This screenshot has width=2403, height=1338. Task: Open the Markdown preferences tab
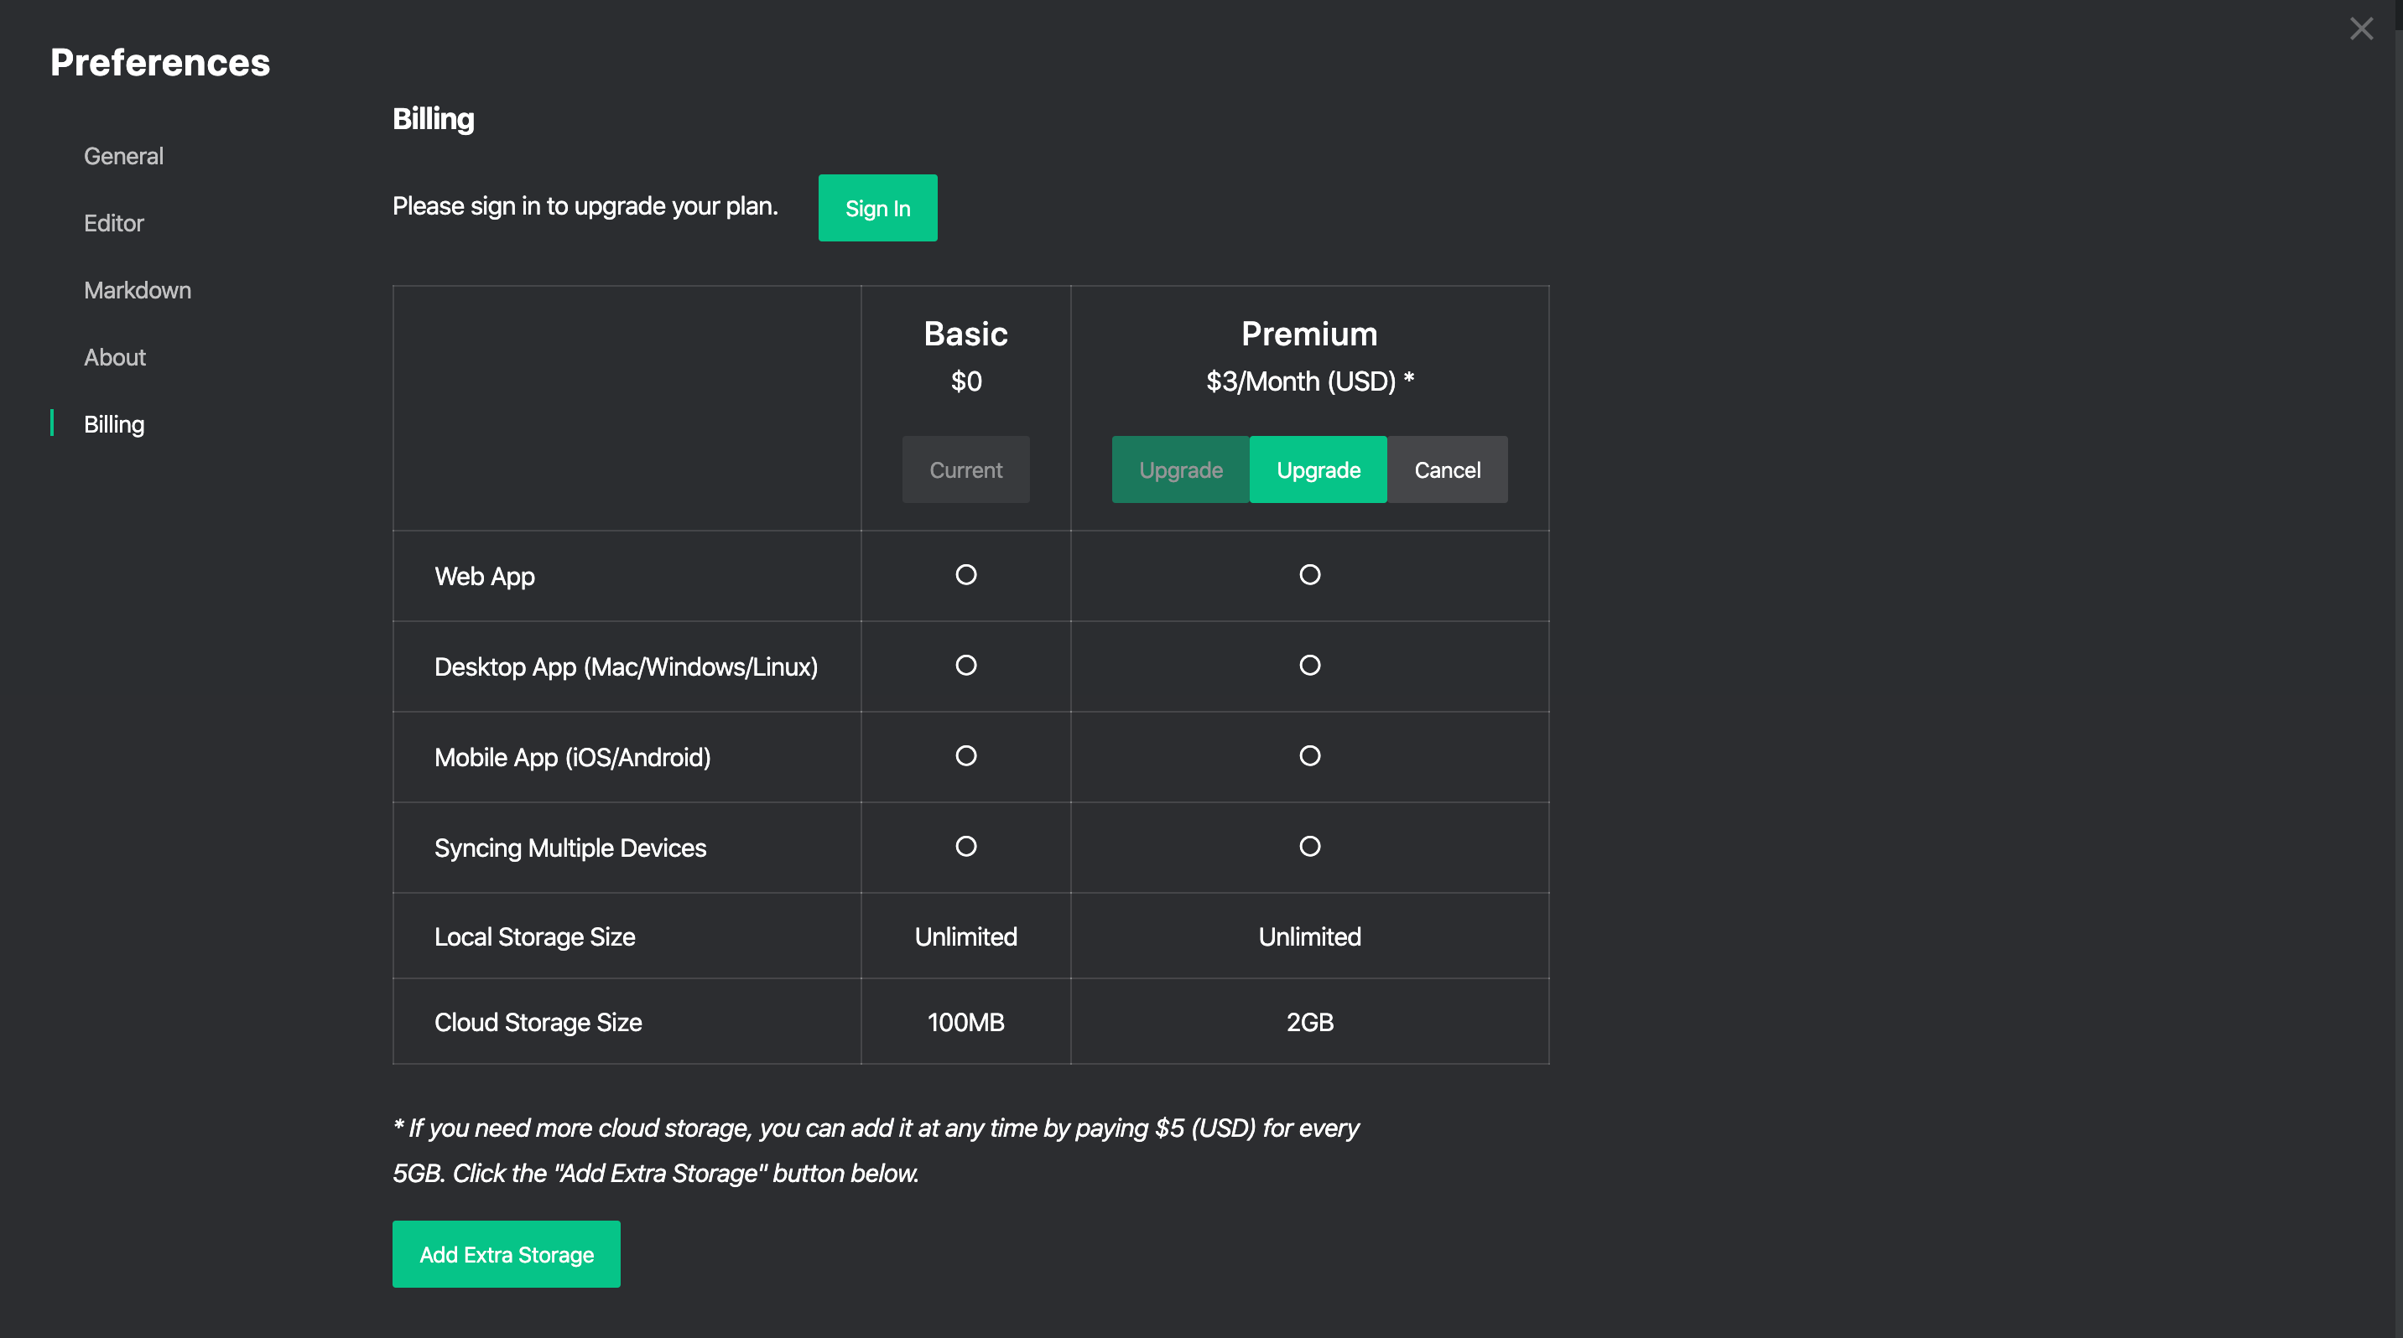click(x=137, y=290)
